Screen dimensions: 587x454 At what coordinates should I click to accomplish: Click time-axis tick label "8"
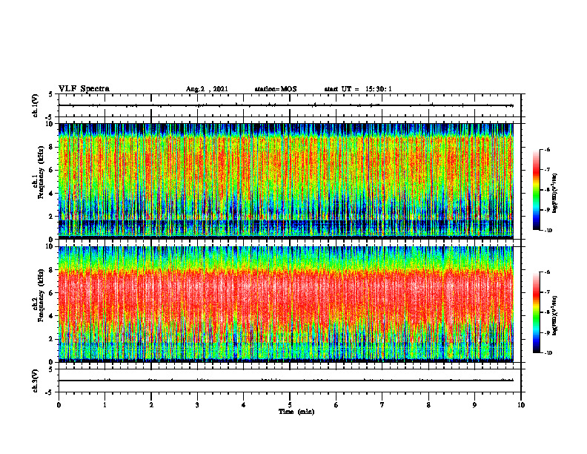(x=428, y=405)
